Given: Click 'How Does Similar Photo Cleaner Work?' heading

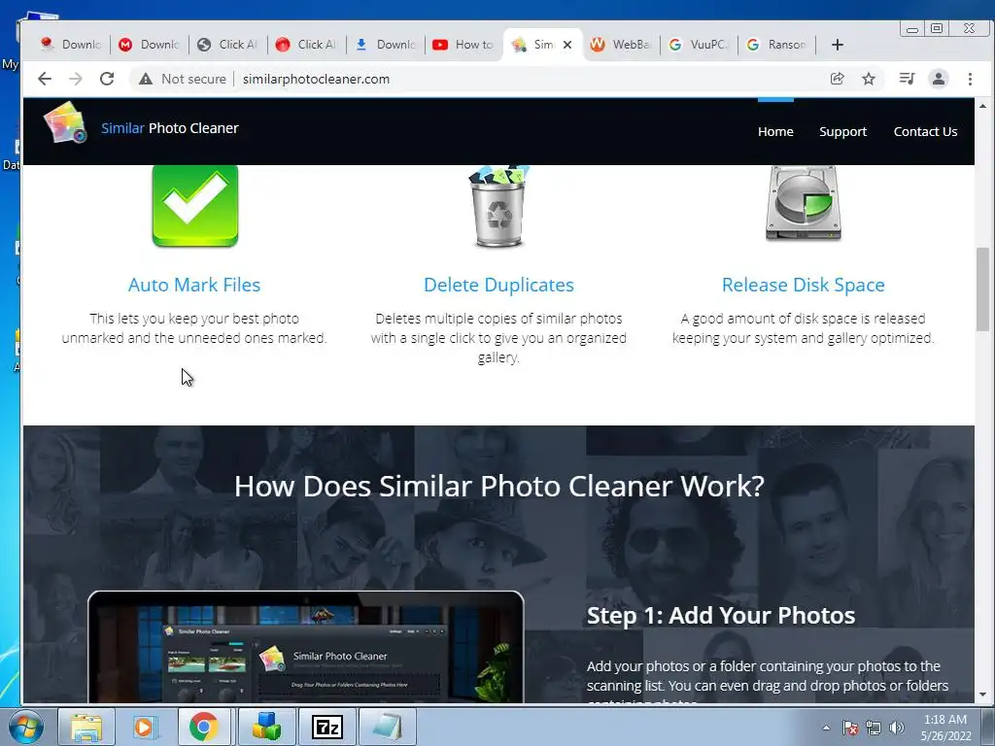Looking at the screenshot, I should coord(498,487).
